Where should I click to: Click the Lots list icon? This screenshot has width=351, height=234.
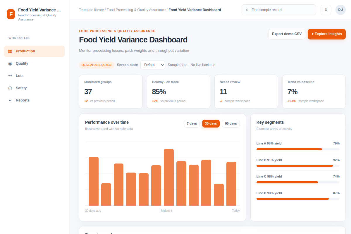10,76
